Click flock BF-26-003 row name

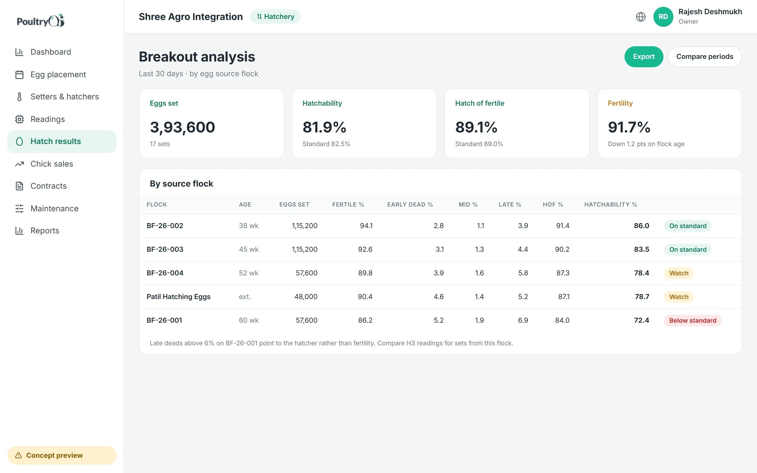point(165,250)
